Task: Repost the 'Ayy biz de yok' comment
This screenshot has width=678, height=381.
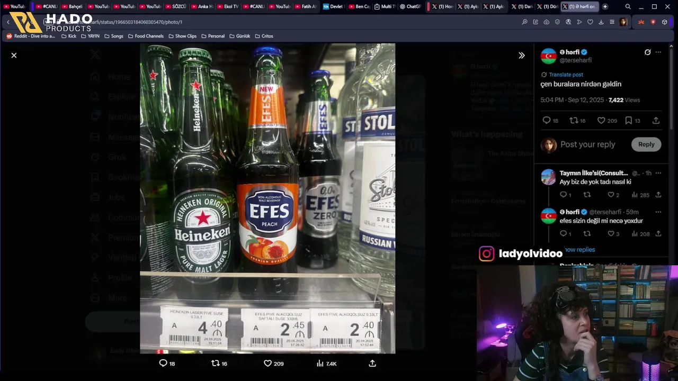Action: tap(587, 195)
